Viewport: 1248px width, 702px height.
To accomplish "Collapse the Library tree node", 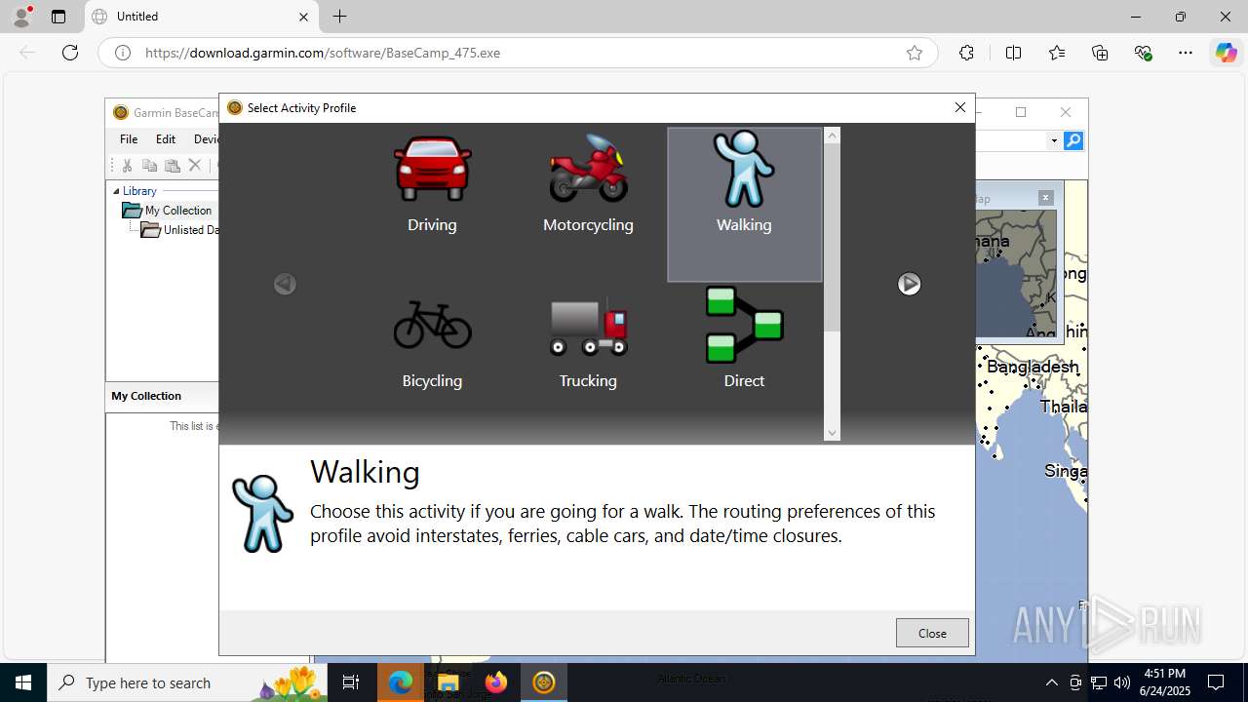I will (x=116, y=191).
